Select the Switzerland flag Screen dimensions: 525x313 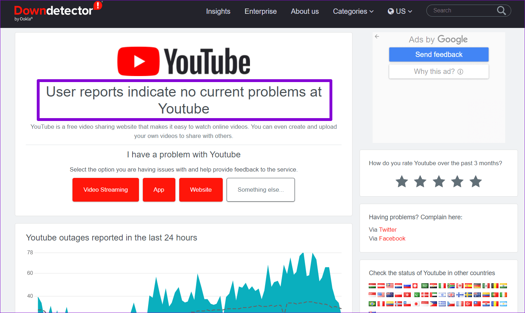pos(415,286)
